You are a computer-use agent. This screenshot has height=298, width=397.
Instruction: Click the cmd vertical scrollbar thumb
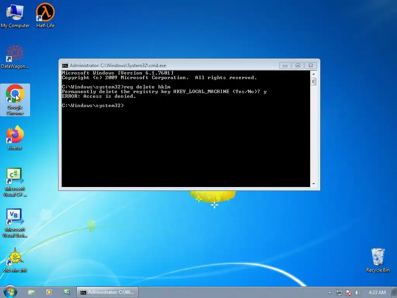tap(313, 81)
